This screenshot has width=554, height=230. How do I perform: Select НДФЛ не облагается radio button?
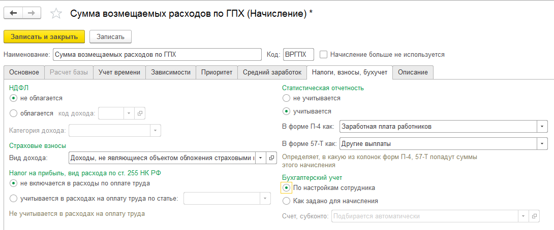tap(13, 98)
